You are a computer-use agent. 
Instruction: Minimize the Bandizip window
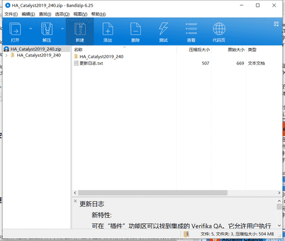[242, 6]
